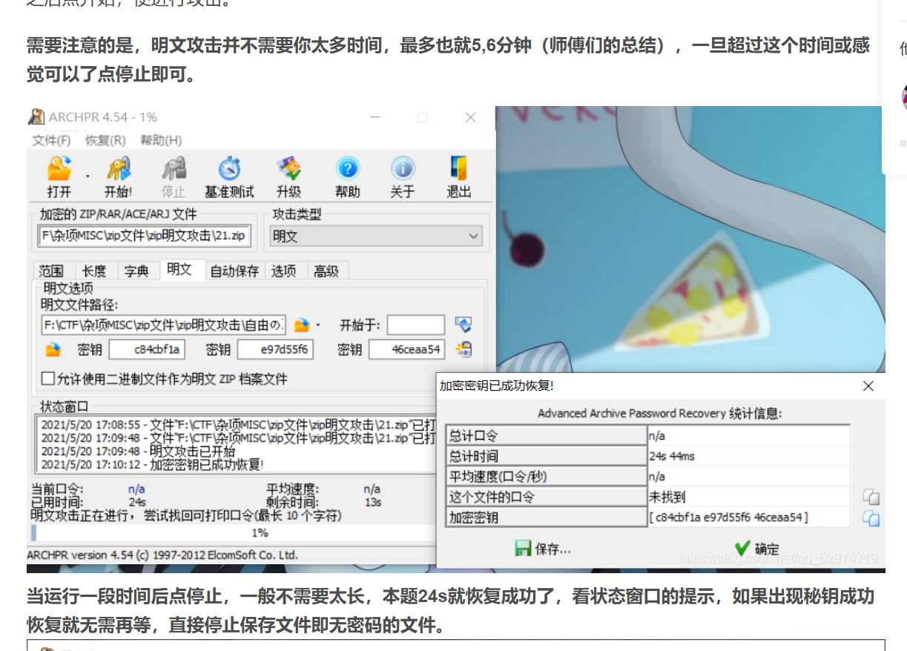Enable 允许使用二进制文件作为明文 ZIP 档案文件 checkbox
The width and height of the screenshot is (907, 651).
coord(48,379)
